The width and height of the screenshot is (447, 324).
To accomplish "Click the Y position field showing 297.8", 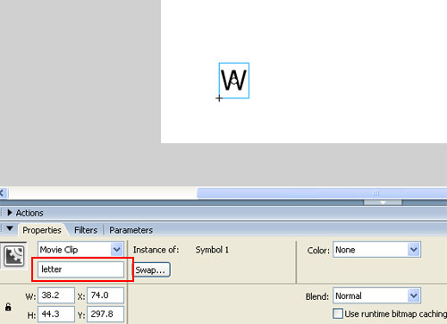I will 105,314.
